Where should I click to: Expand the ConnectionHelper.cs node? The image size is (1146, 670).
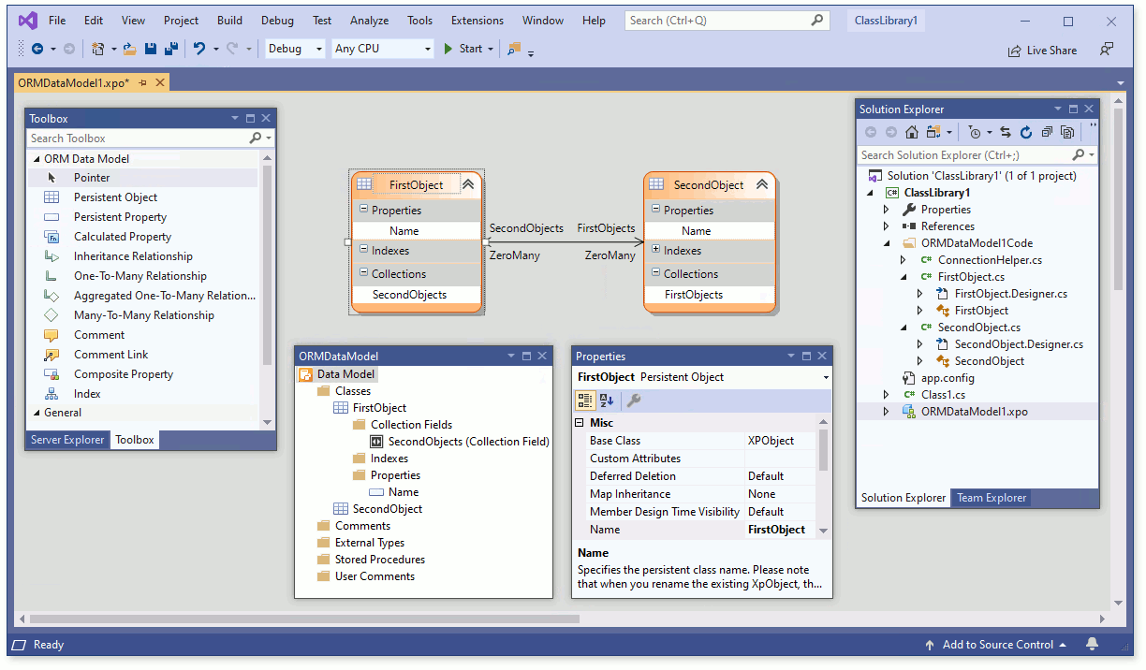coord(904,260)
